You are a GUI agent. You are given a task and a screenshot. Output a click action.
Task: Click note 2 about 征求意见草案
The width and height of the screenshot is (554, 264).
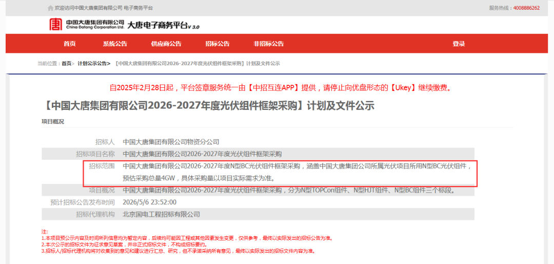point(124,244)
